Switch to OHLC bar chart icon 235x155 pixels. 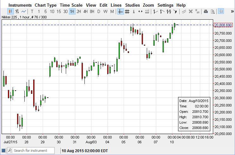tap(17, 12)
